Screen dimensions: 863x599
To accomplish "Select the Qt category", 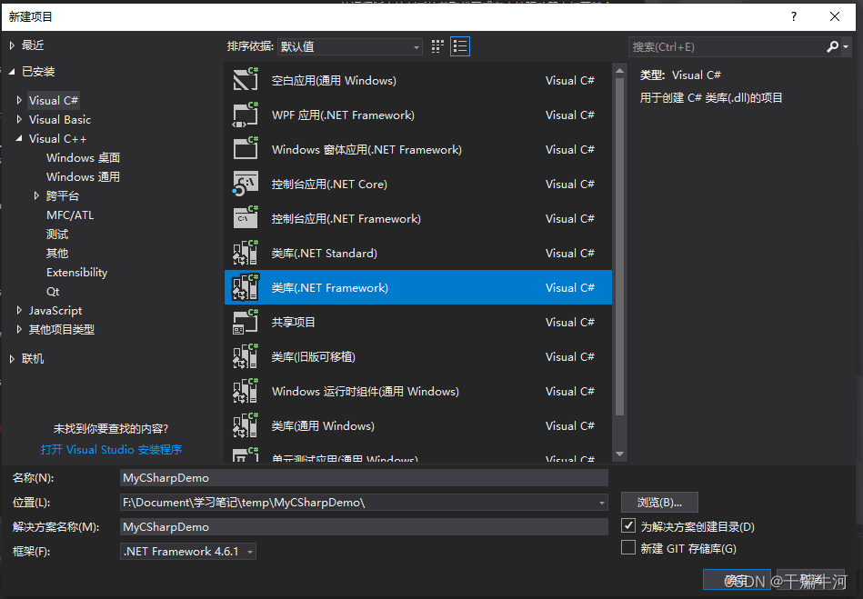I will 53,292.
